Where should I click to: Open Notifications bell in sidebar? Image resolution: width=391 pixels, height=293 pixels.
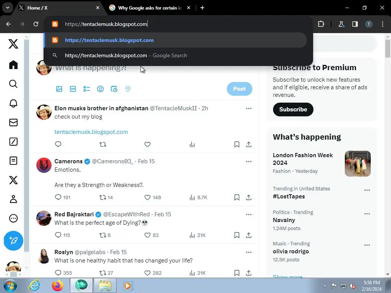tap(13, 103)
